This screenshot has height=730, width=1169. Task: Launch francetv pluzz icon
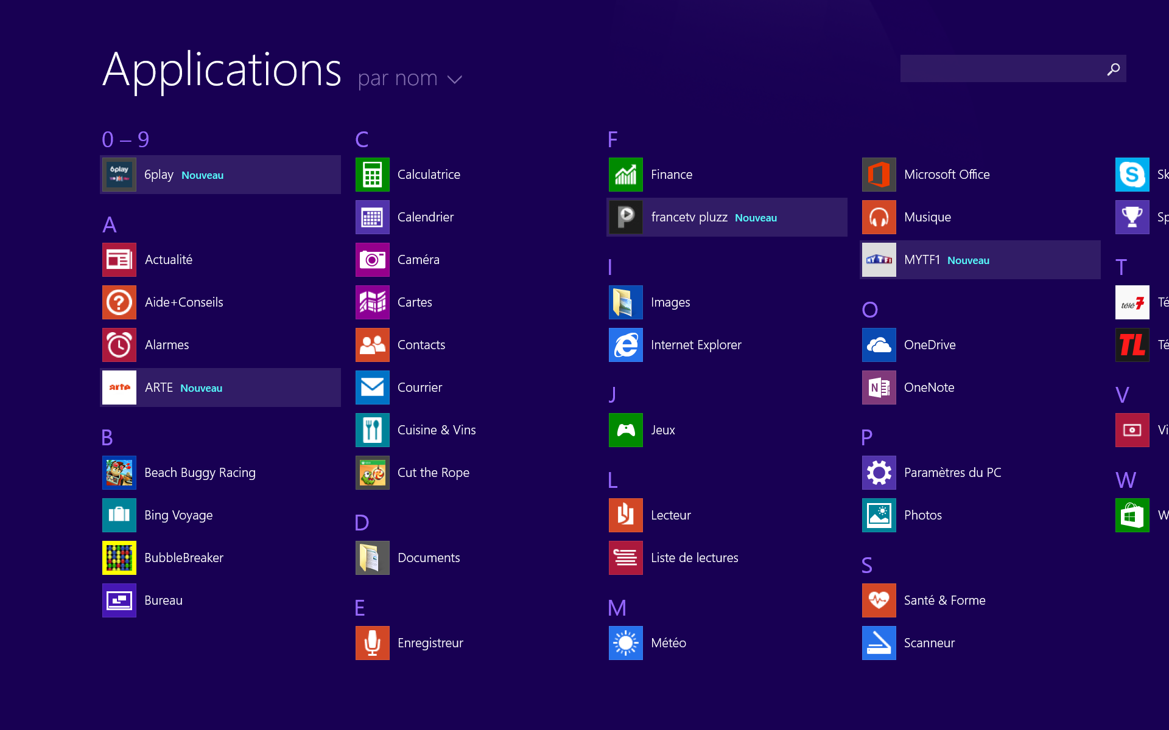626,217
